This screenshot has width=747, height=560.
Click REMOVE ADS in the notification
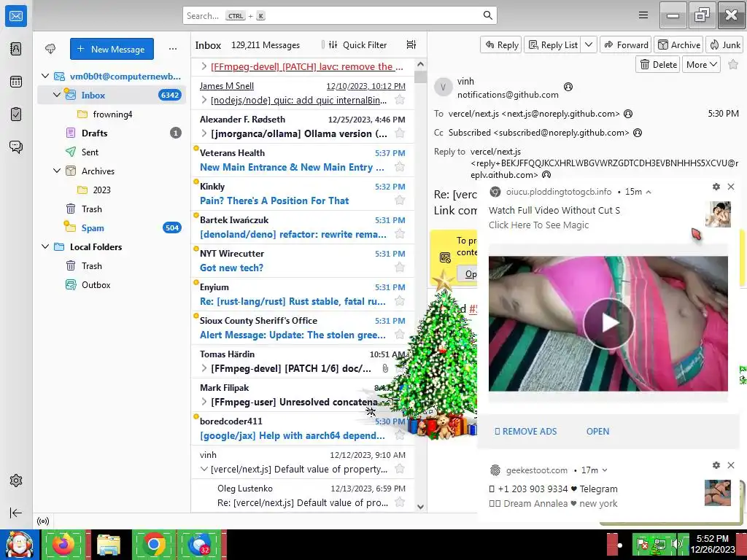[525, 432]
